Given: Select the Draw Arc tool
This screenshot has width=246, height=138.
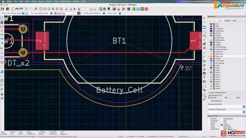Looking at the screenshot, I should (x=204, y=57).
